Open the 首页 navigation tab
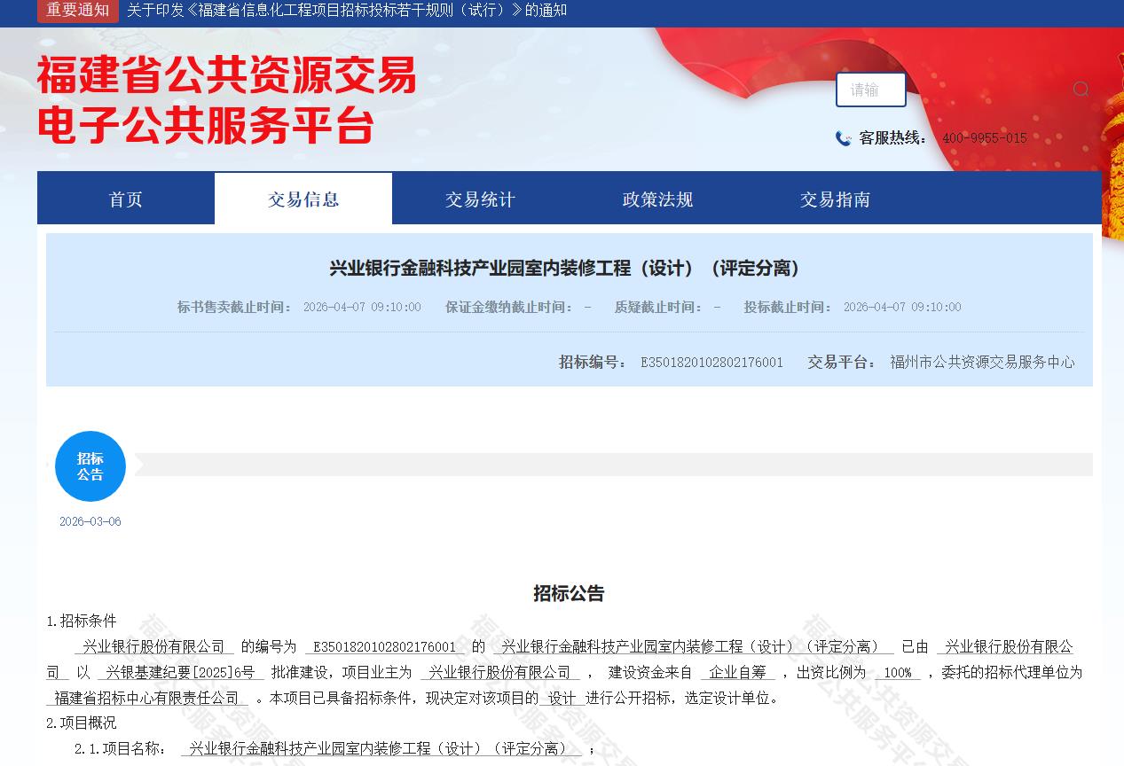Image resolution: width=1124 pixels, height=766 pixels. [126, 199]
